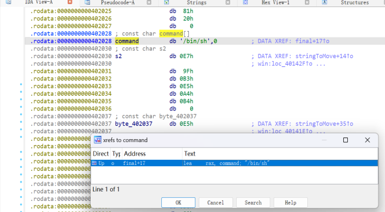385x212 pixels.
Task: Click the s2 label in the listing
Action: [x=118, y=56]
